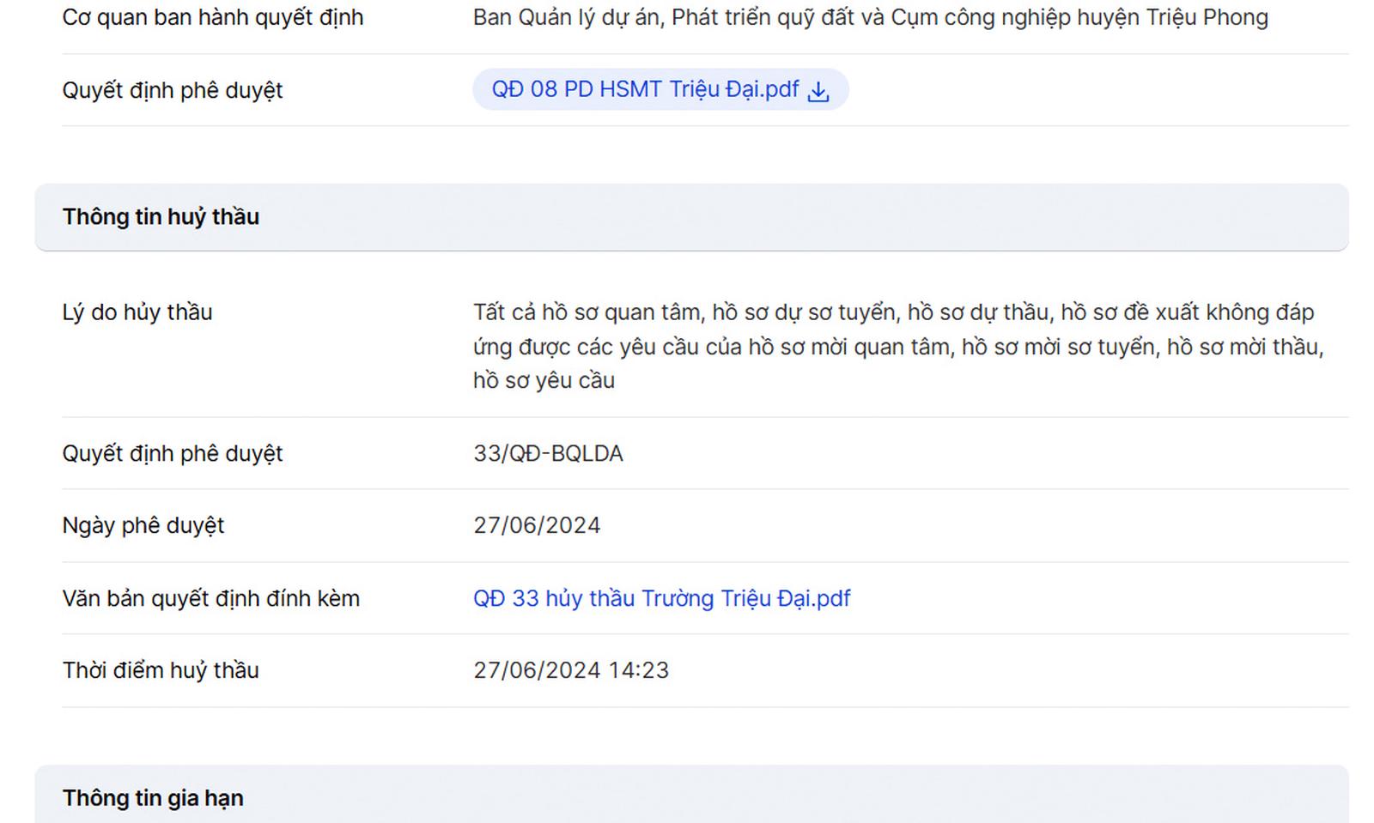Click the middle line of the cancellation reason
This screenshot has height=823, width=1374.
[897, 347]
